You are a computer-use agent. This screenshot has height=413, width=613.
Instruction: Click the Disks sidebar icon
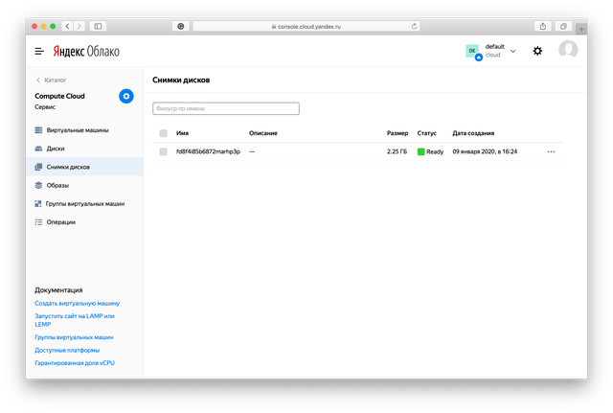pyautogui.click(x=38, y=149)
